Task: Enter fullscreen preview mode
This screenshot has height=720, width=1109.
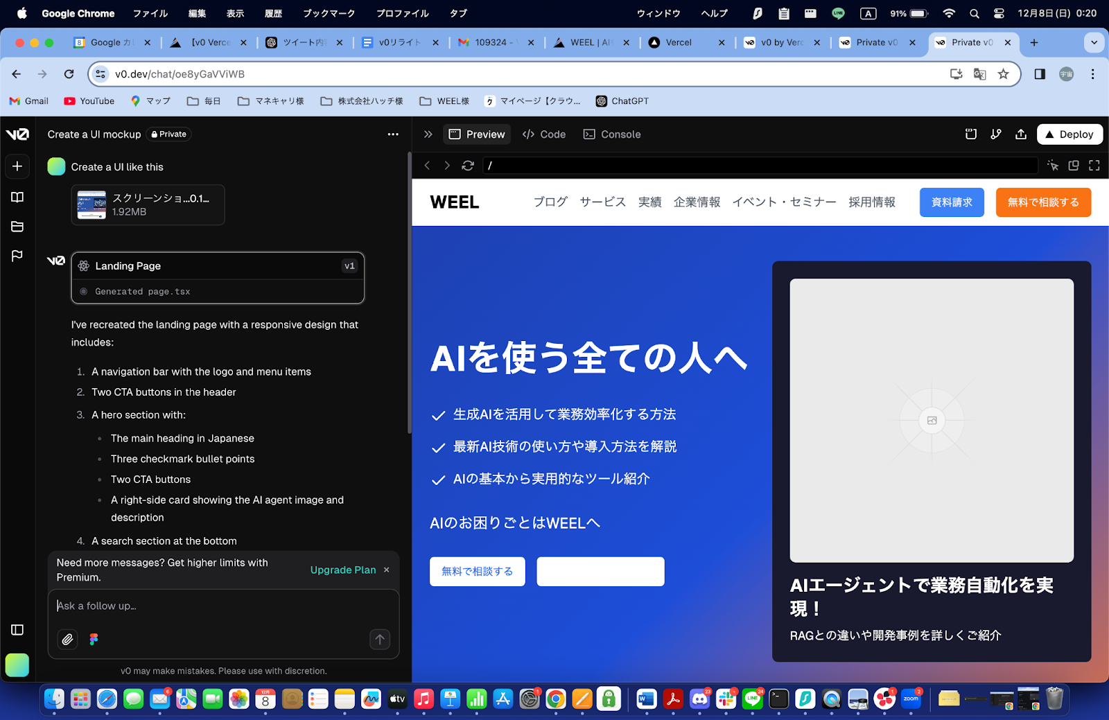Action: point(1094,166)
